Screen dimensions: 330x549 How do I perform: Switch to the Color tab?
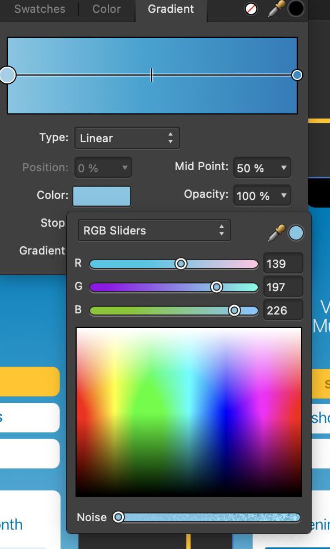click(x=106, y=9)
